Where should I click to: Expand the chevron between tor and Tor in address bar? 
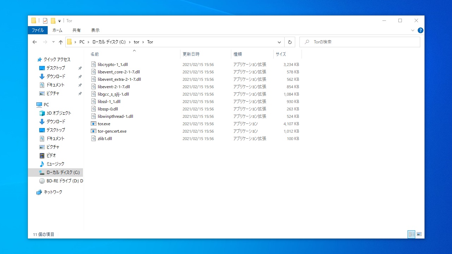point(143,42)
